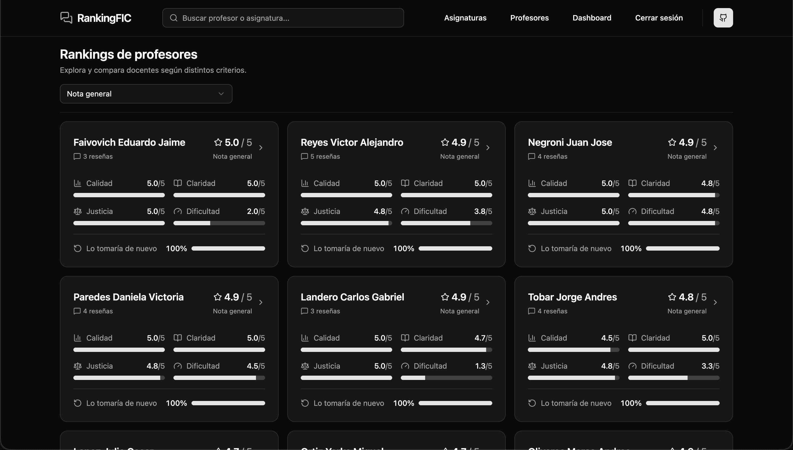The width and height of the screenshot is (793, 450).
Task: Click the "3.3/5" Dificultad value on Tobar's card
Action: tap(710, 366)
